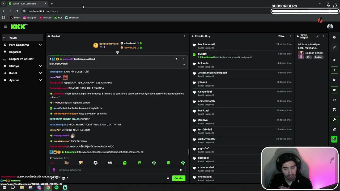The image size is (340, 191).
Task: Expand the Para Kazanma sidebar menu
Action: pyautogui.click(x=23, y=45)
